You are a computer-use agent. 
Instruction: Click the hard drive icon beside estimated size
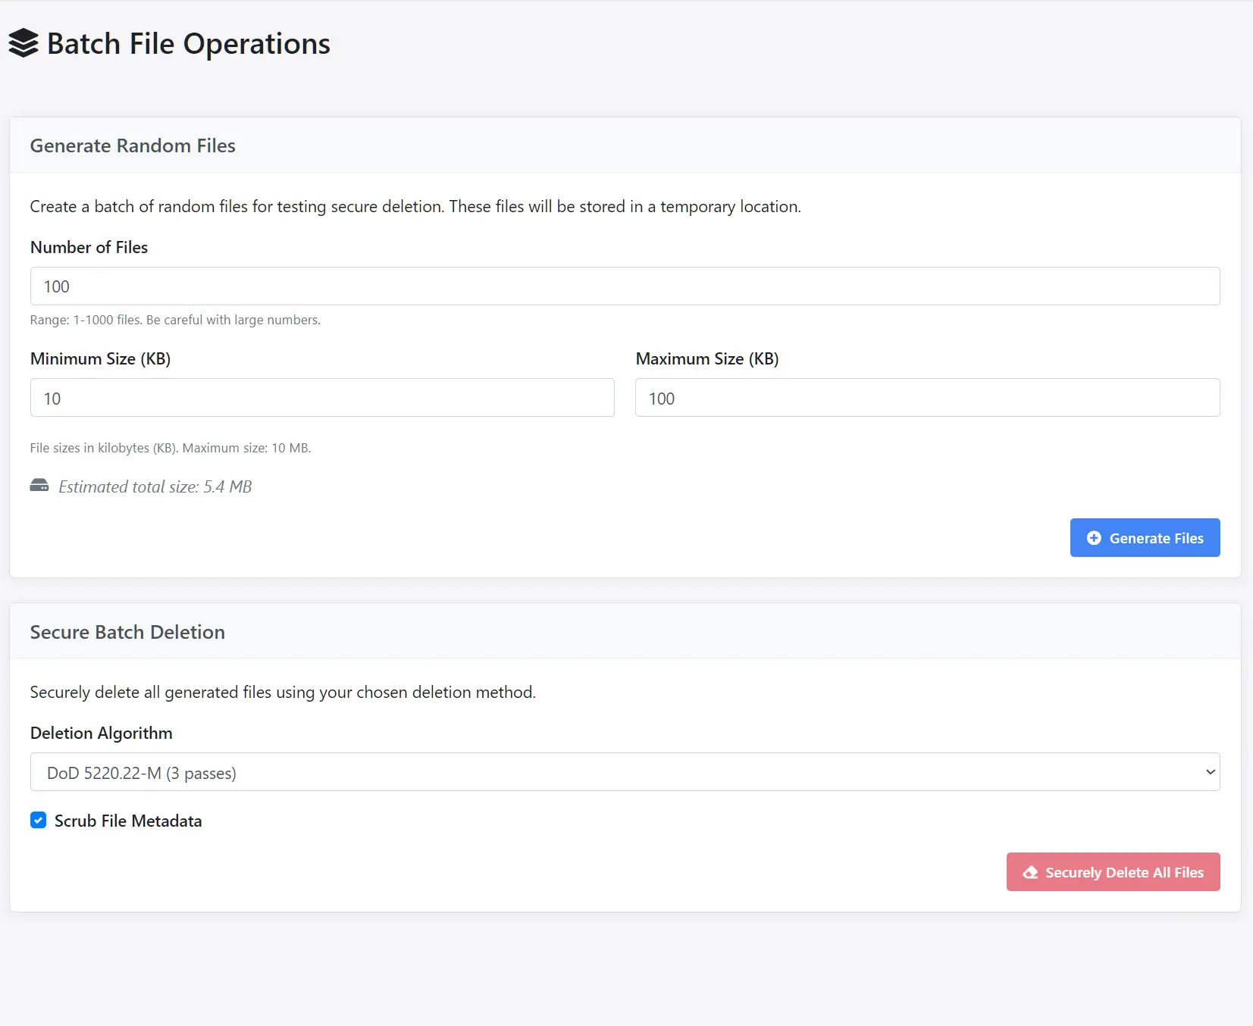39,486
